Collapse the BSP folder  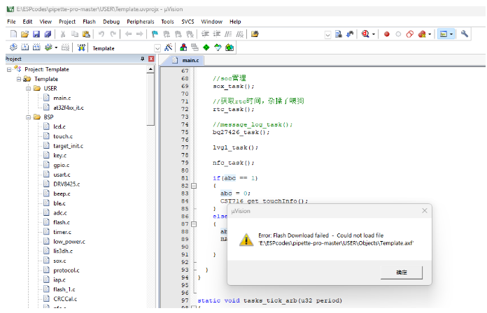[28, 117]
